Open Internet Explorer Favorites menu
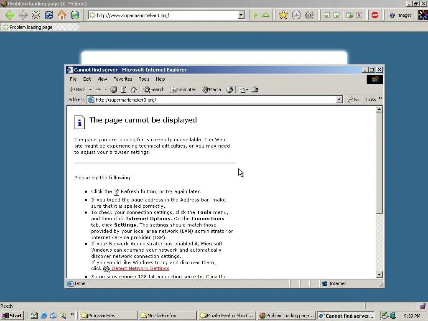This screenshot has height=321, width=428. (122, 79)
